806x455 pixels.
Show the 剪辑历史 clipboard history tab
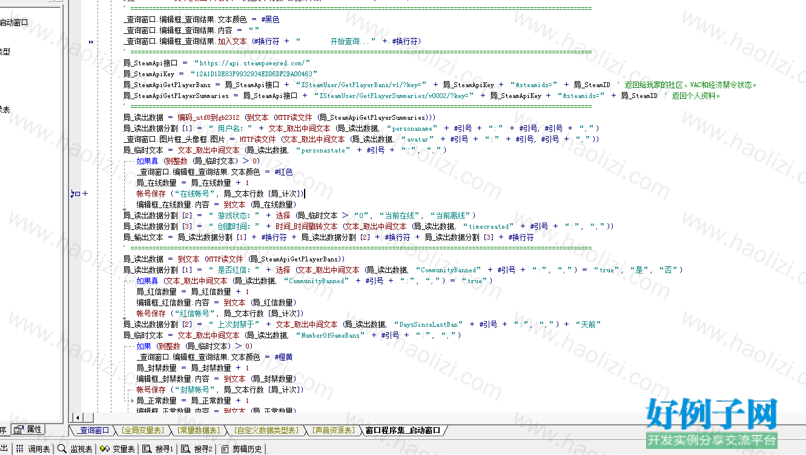241,449
